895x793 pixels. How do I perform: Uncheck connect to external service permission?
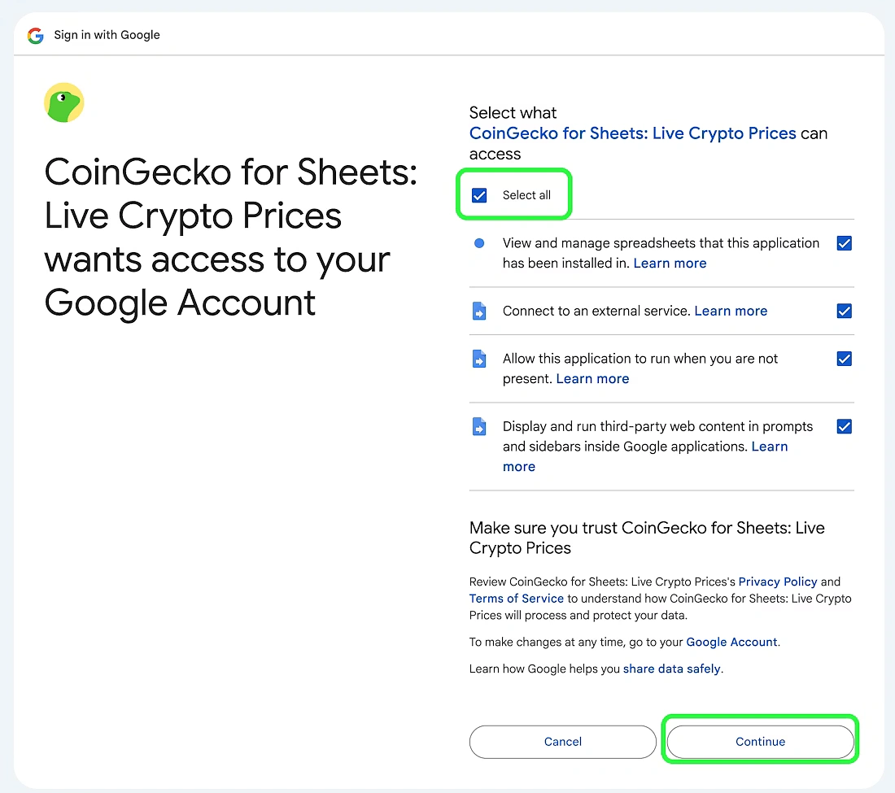pos(845,311)
